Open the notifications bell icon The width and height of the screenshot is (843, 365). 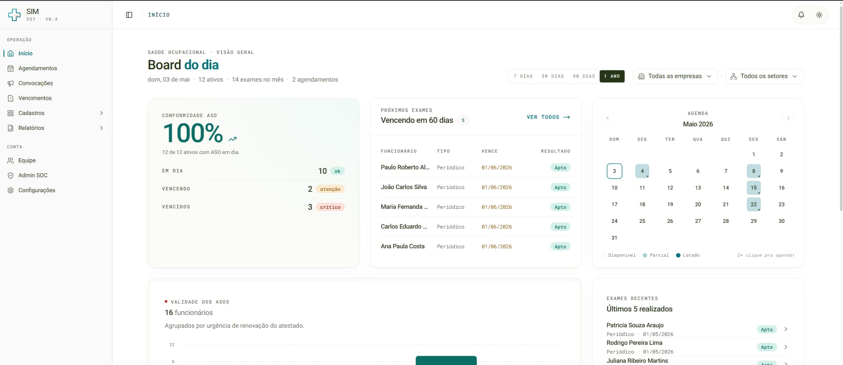pyautogui.click(x=801, y=15)
